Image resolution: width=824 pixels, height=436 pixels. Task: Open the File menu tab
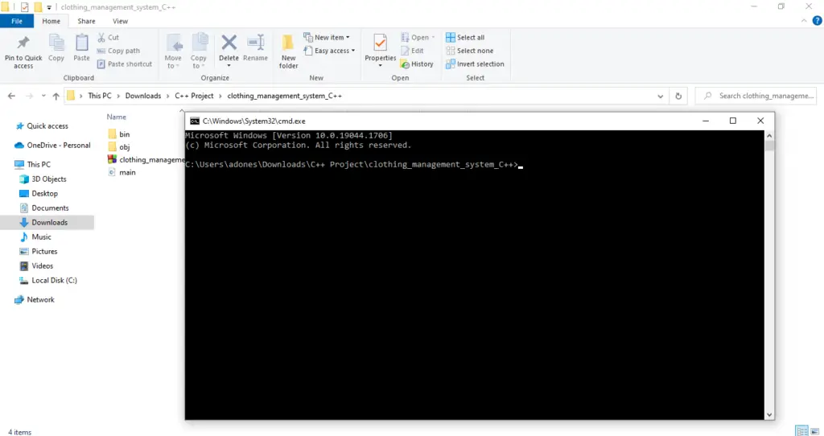point(17,21)
